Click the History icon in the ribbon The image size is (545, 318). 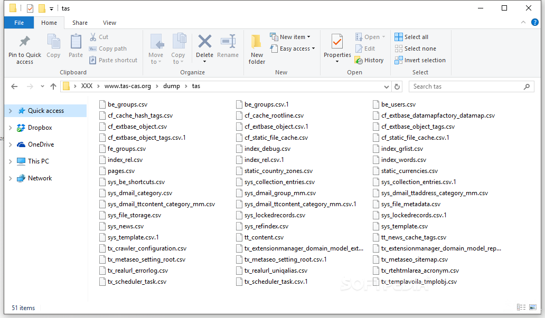tap(369, 60)
